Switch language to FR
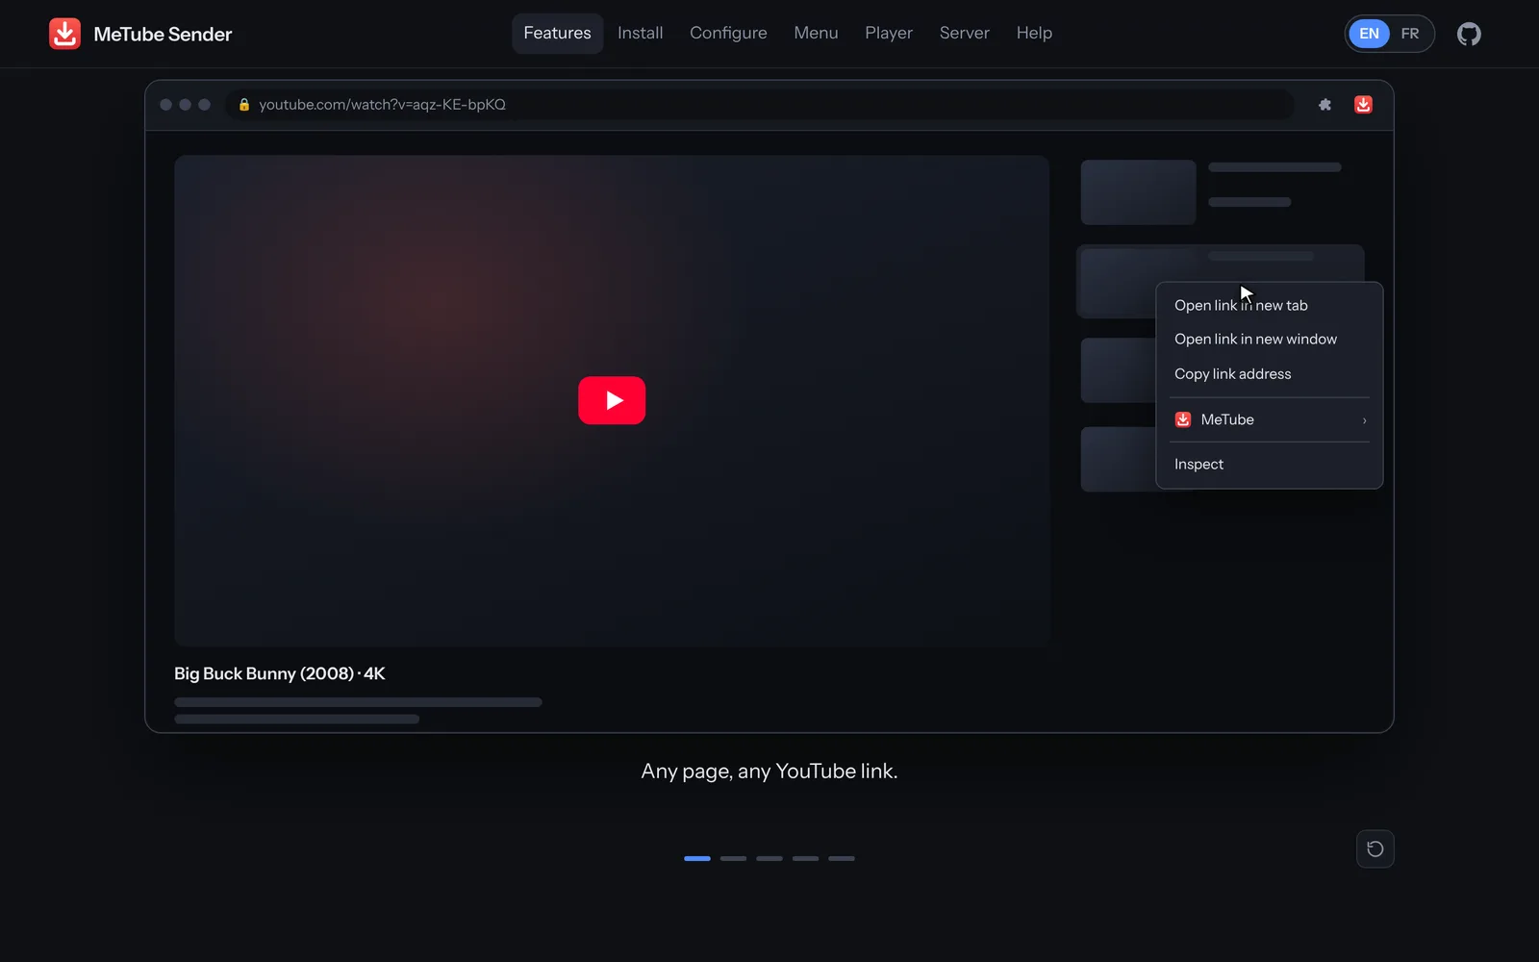1539x962 pixels. [1410, 34]
